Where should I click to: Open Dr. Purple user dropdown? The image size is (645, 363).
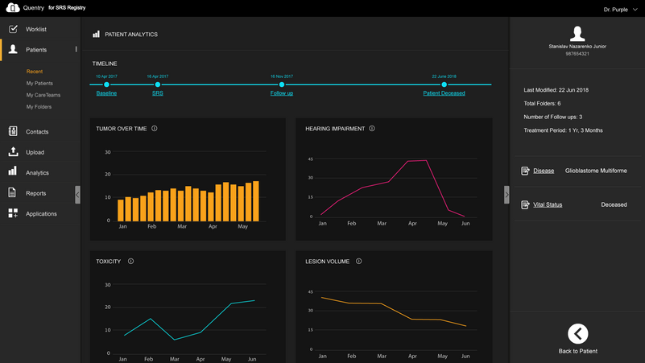click(x=620, y=10)
